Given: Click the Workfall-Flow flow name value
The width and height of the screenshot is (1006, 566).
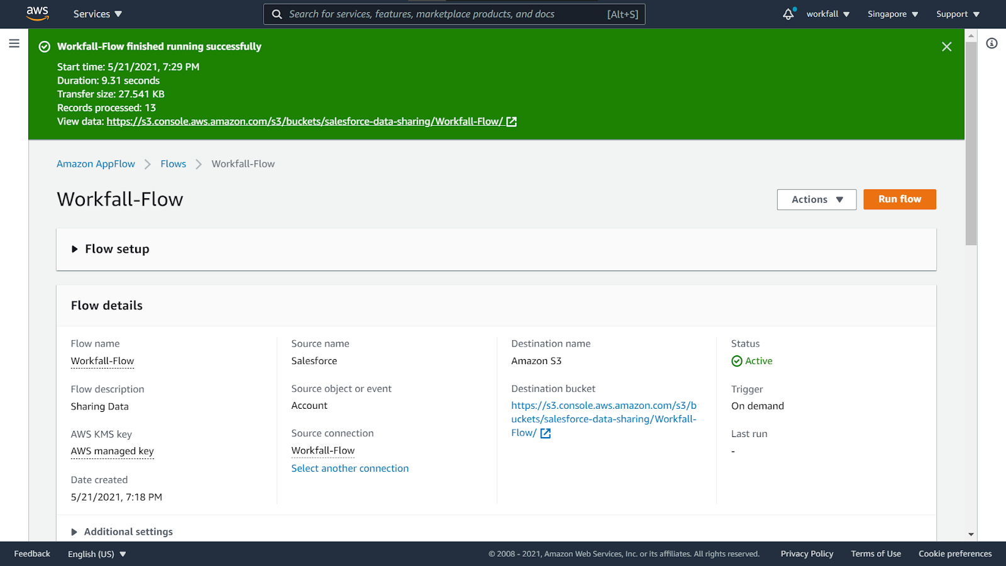Looking at the screenshot, I should coord(102,361).
